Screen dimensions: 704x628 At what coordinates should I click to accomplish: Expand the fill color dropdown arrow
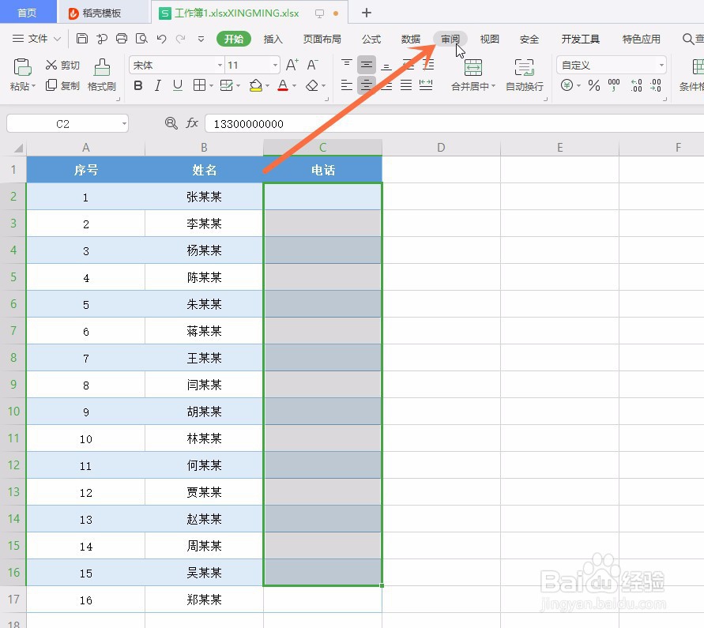267,85
